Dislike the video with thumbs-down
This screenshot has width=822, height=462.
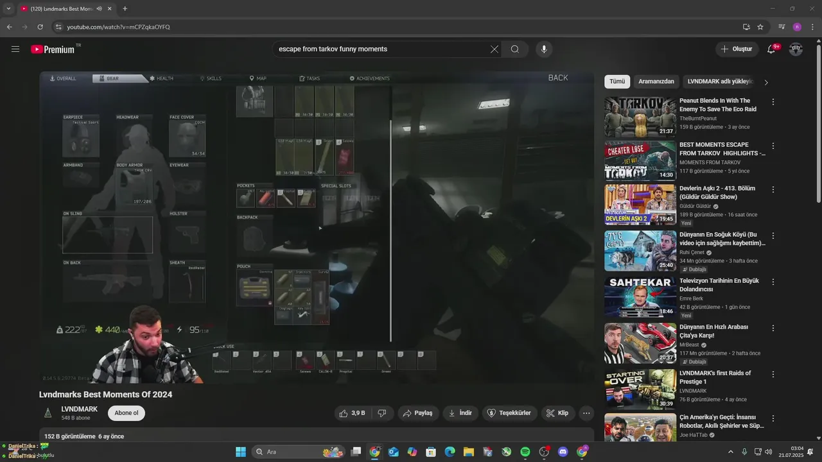pos(381,413)
